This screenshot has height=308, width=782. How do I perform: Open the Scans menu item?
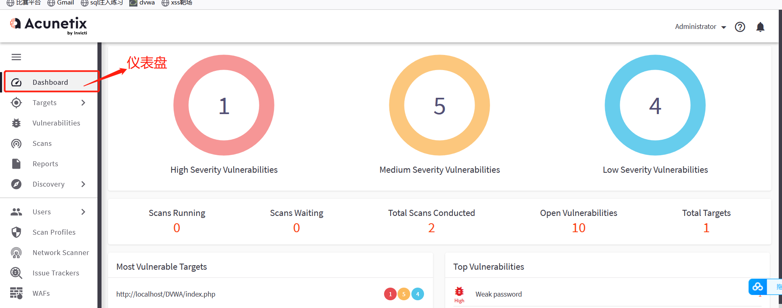pyautogui.click(x=49, y=143)
